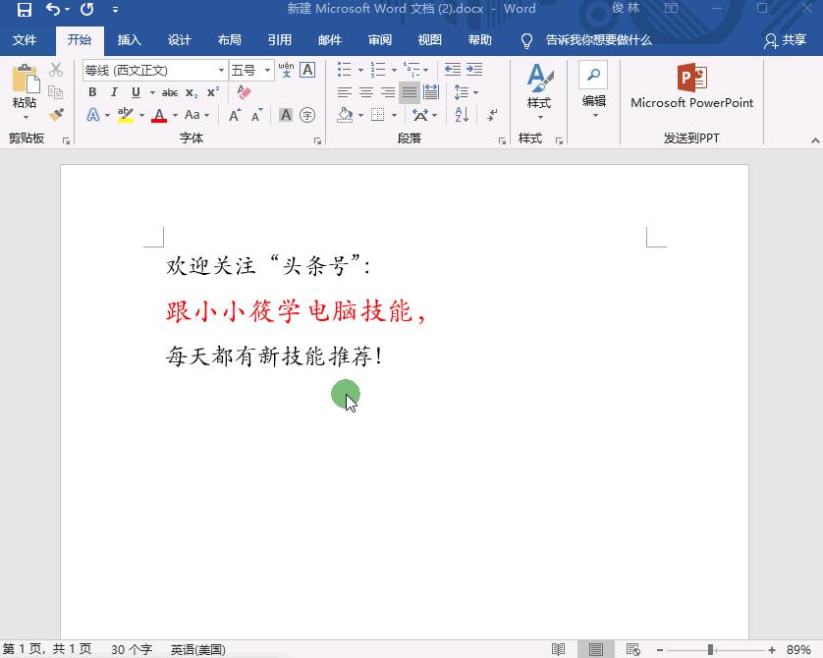Open the 文件 menu
This screenshot has height=658, width=823.
pos(26,40)
